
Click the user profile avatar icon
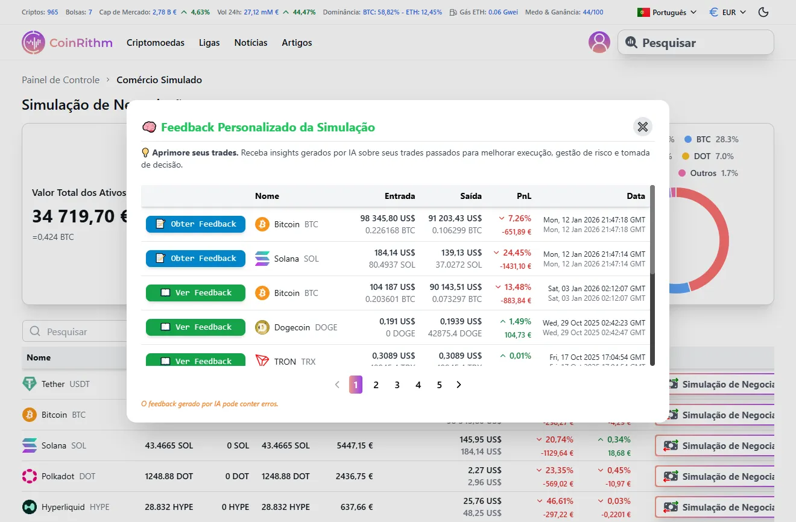coord(599,42)
